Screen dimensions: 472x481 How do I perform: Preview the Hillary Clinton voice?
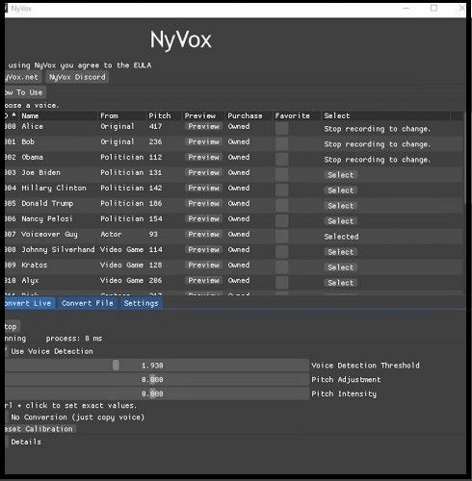(203, 189)
